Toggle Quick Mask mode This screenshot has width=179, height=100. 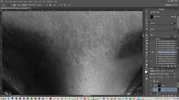tap(147, 76)
